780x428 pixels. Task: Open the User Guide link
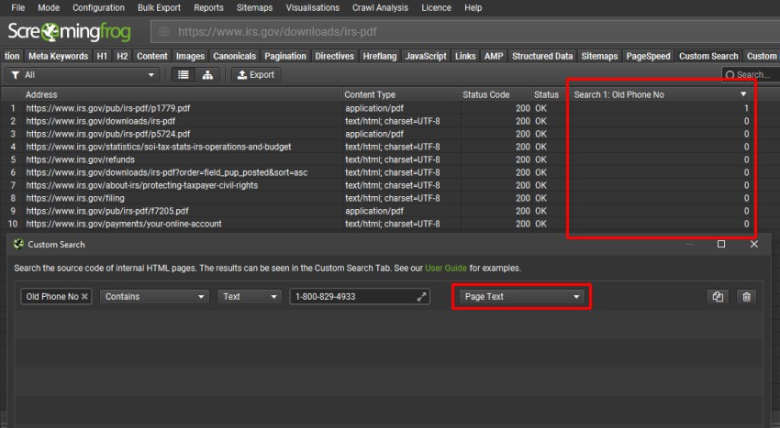[446, 268]
